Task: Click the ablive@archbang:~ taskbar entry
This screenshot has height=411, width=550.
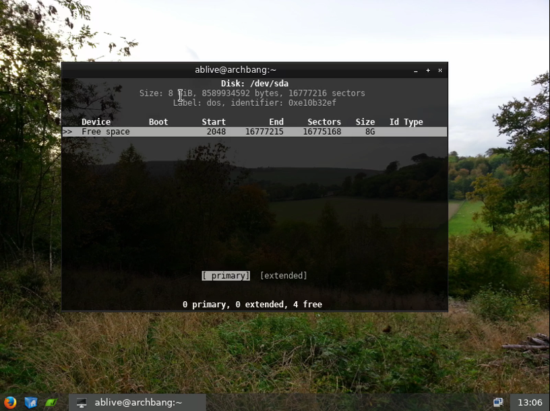Action: (x=138, y=402)
